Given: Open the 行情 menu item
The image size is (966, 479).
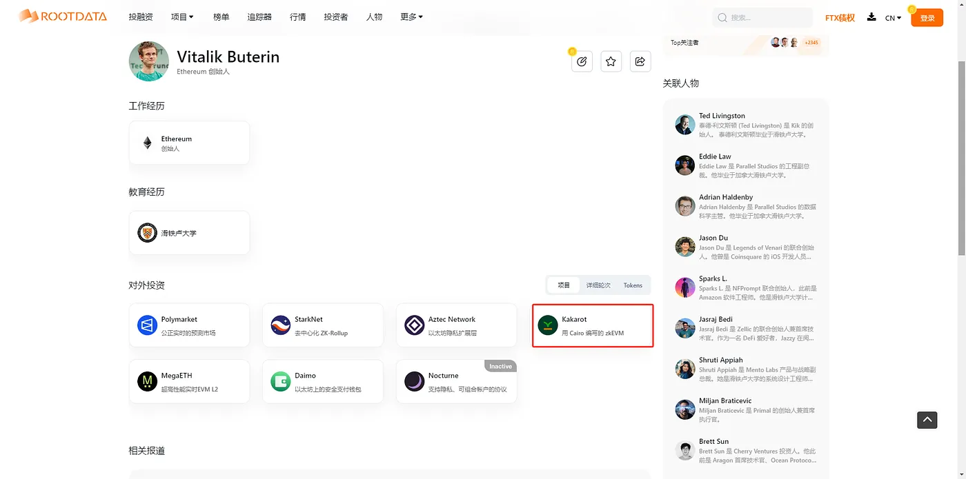Looking at the screenshot, I should 298,17.
